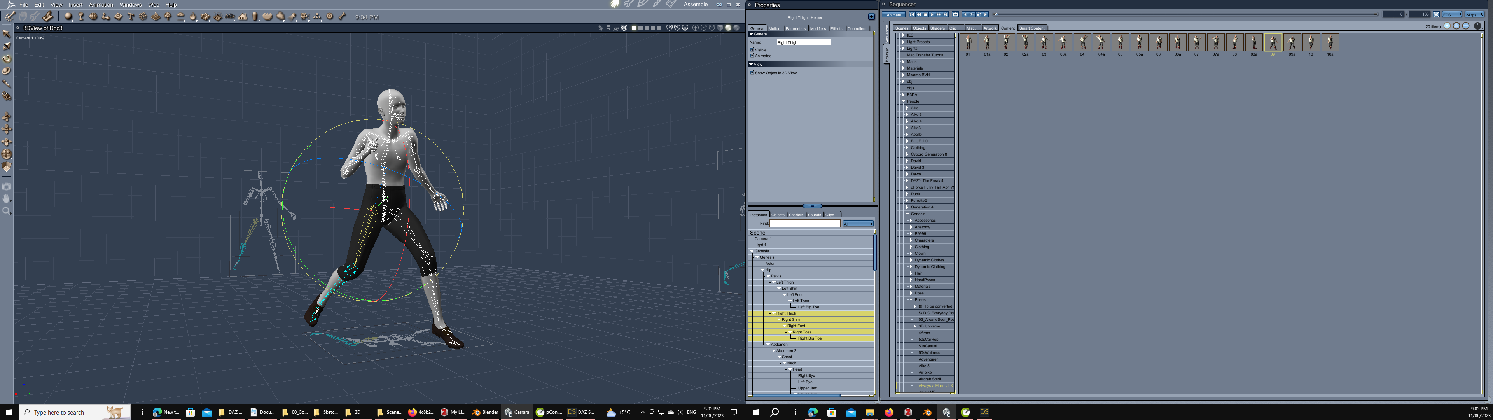The image size is (1493, 420).
Task: Click the create keyframe key icon
Action: click(972, 14)
